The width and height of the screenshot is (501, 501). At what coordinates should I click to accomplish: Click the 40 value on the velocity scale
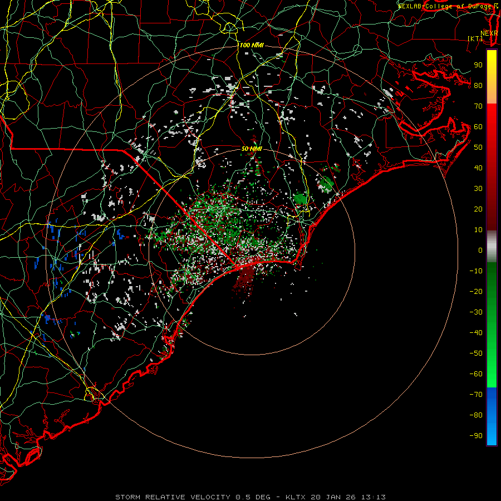click(x=478, y=168)
